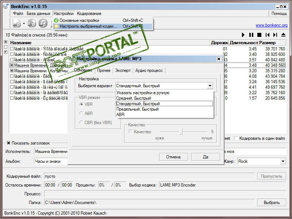Uncheck Машина Времени track 04 checkbox
The height and width of the screenshot is (219, 292).
click(x=12, y=65)
